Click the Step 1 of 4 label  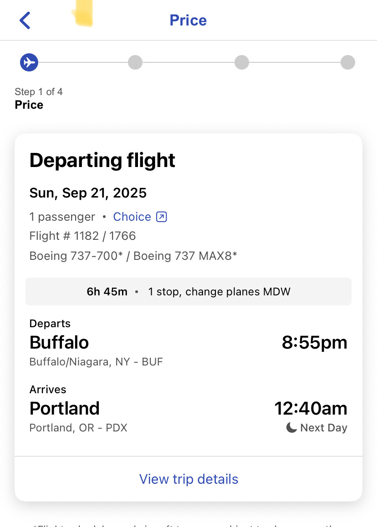tap(39, 92)
